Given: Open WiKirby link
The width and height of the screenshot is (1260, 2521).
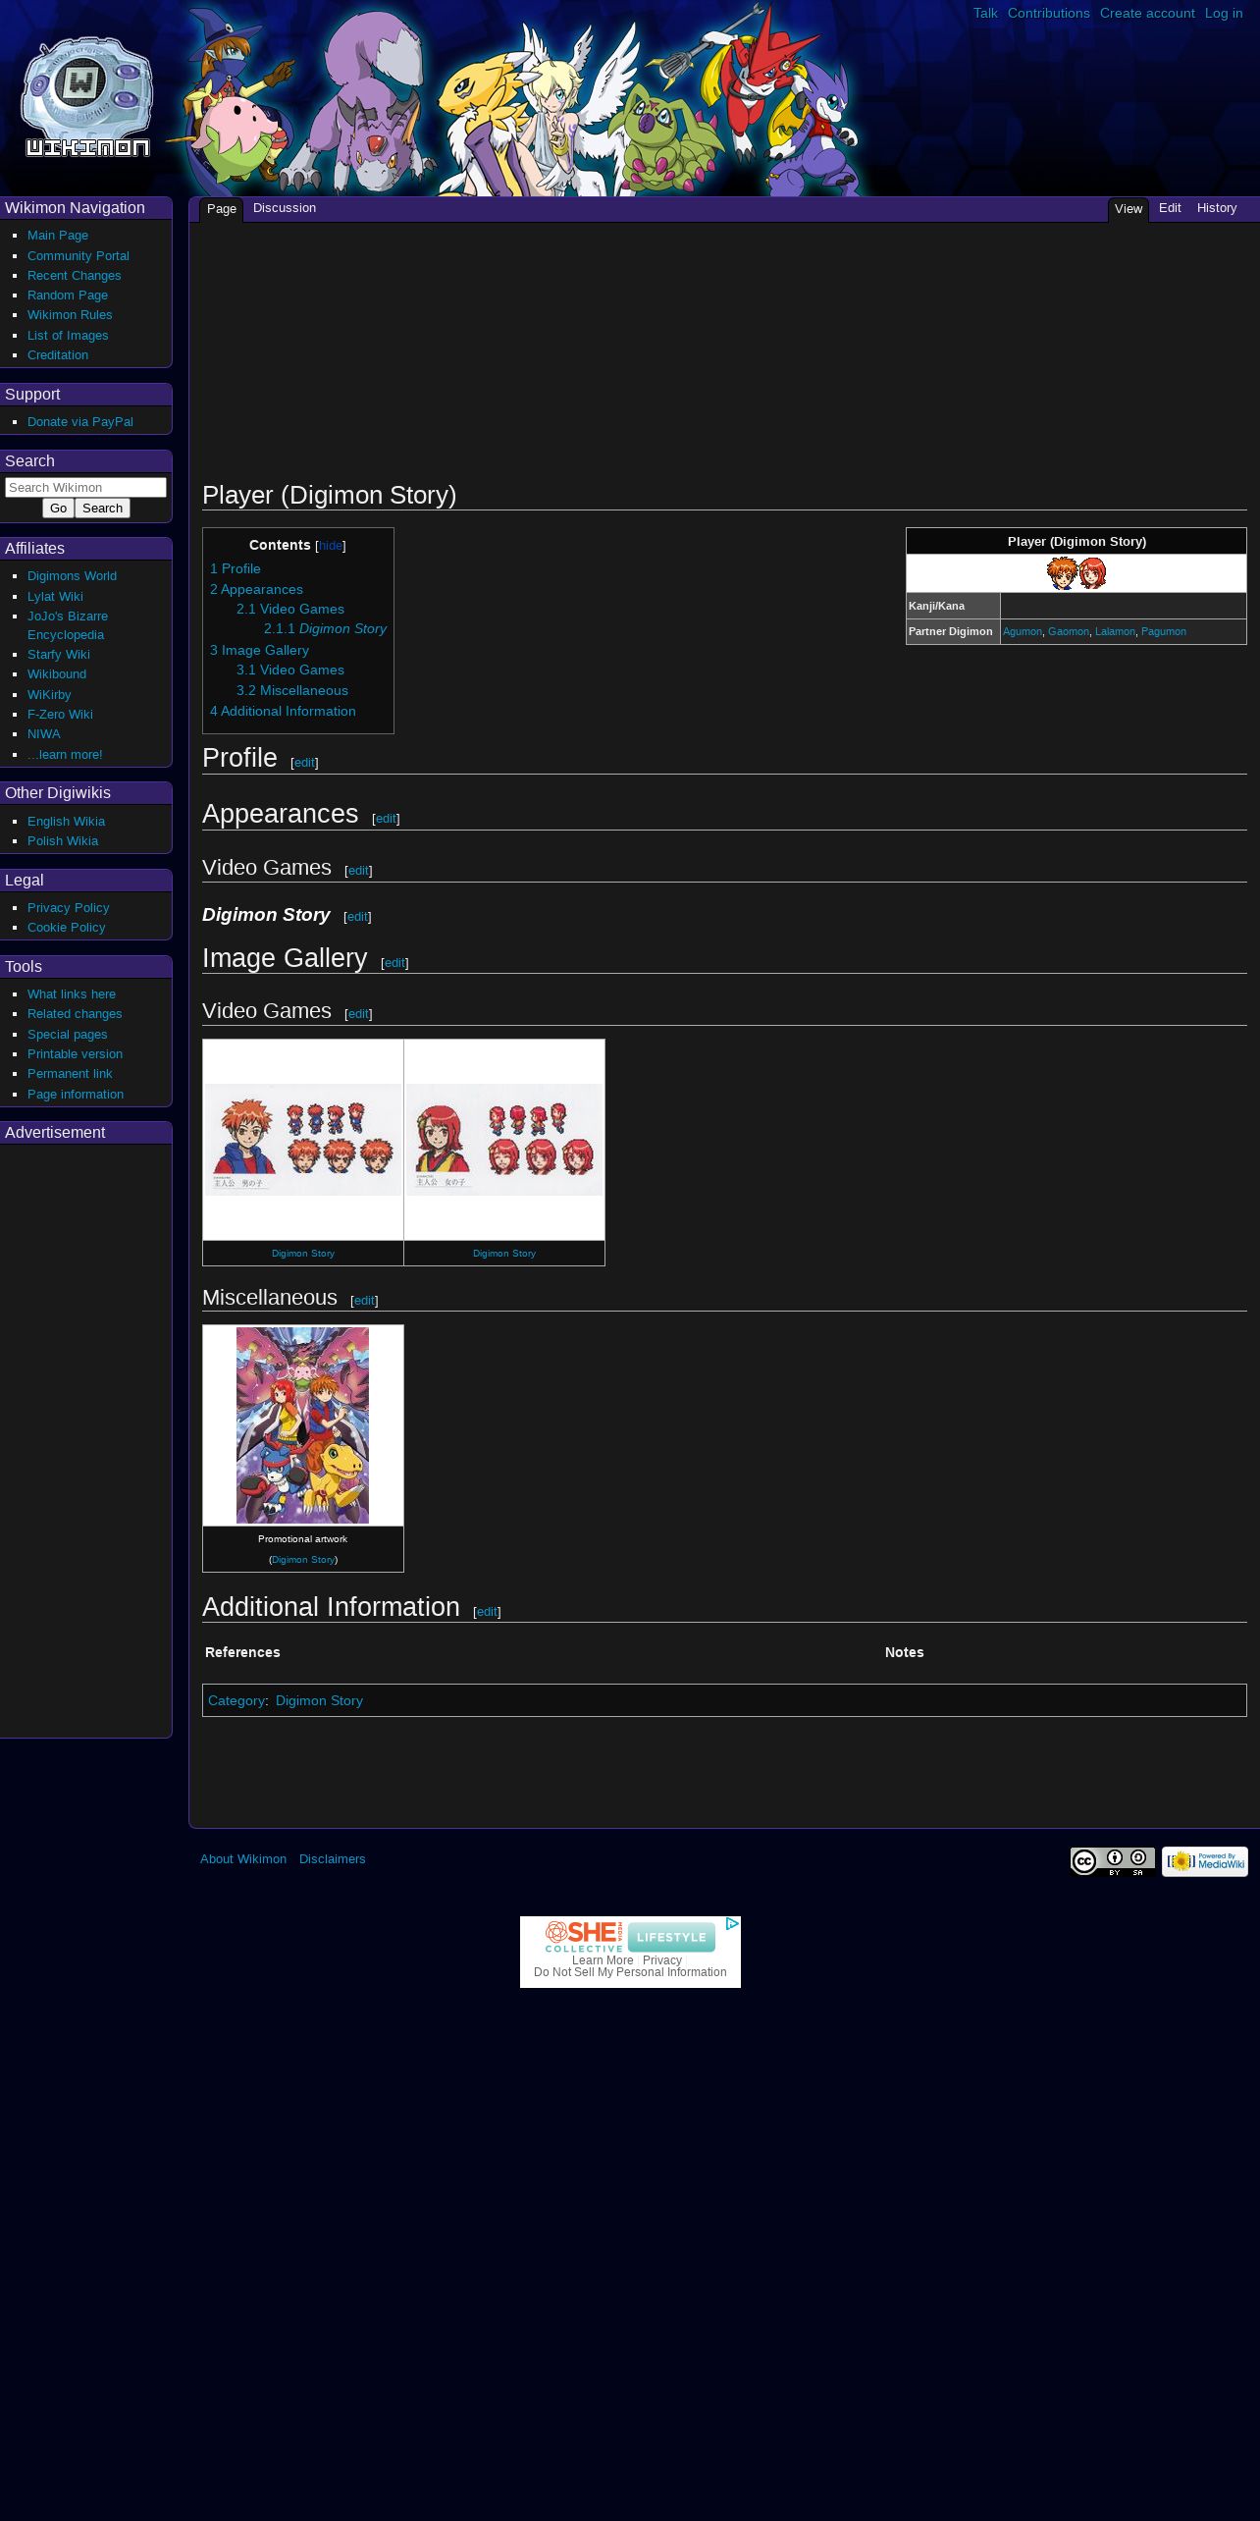Looking at the screenshot, I should 49,695.
